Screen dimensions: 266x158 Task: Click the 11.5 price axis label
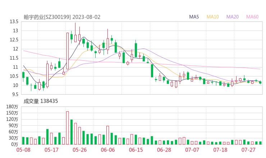(x=14, y=58)
